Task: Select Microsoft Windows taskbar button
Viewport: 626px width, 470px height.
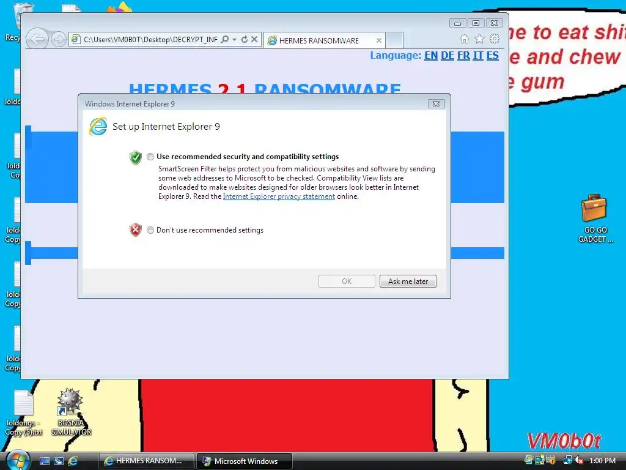Action: point(245,461)
